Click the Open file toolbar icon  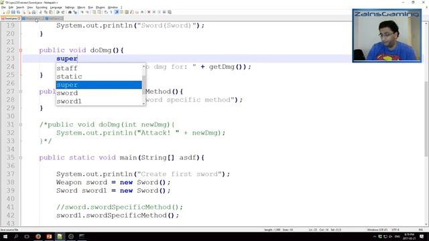click(x=8, y=12)
